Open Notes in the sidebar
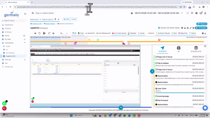Viewport: 210px width, 118px height. coord(7,36)
